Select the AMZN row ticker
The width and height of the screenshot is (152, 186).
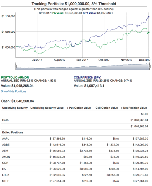[6, 157]
